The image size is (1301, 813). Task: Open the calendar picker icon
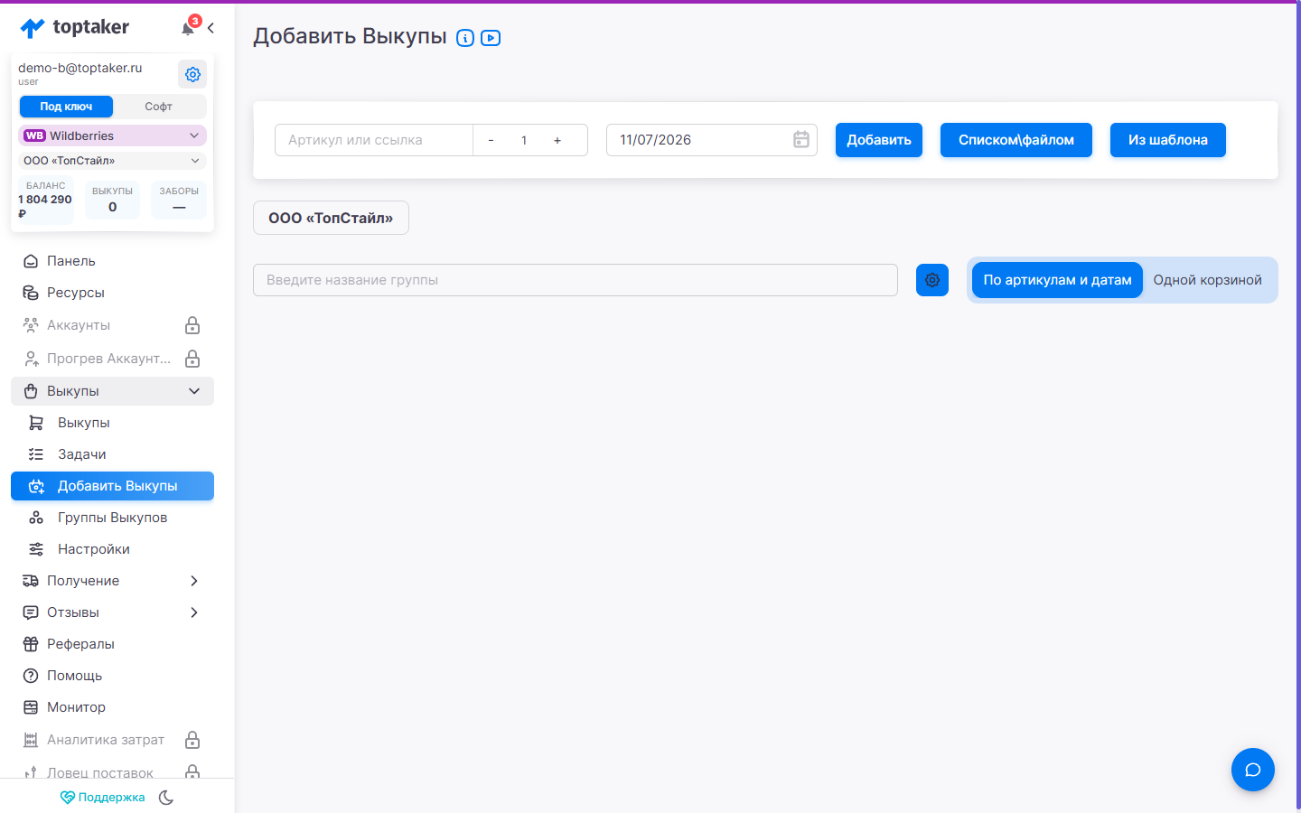tap(801, 140)
